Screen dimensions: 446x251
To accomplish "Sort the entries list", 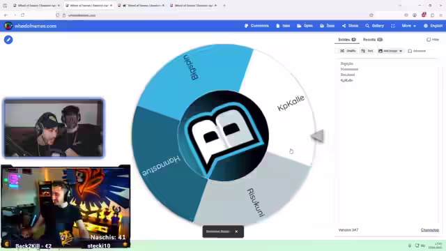I will [367, 51].
